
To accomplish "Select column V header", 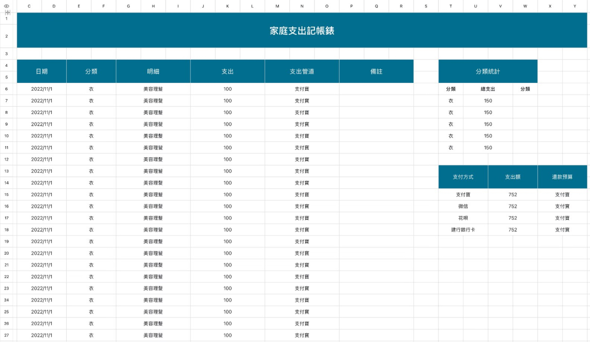I will point(500,6).
